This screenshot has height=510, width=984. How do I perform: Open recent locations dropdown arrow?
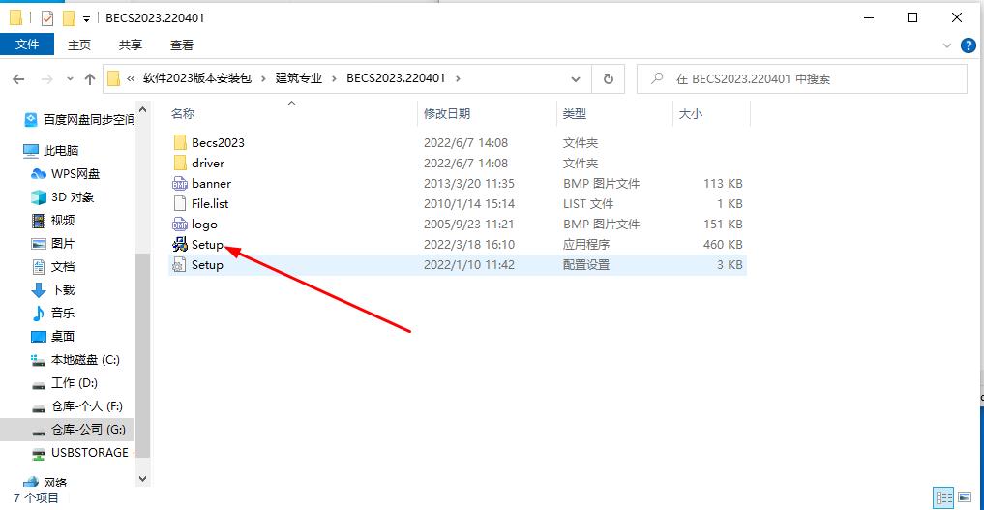(70, 79)
